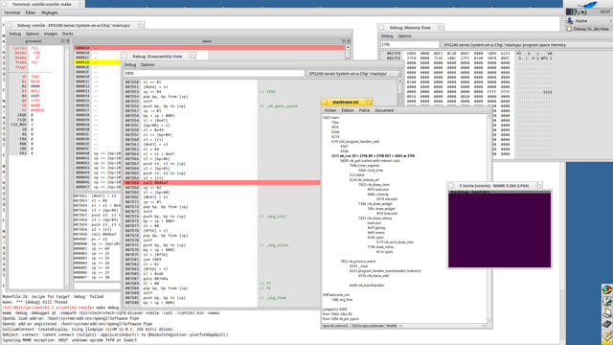
Task: Click the 'Ignoring MAME exception' line in Terminal
Action: [x=70, y=340]
